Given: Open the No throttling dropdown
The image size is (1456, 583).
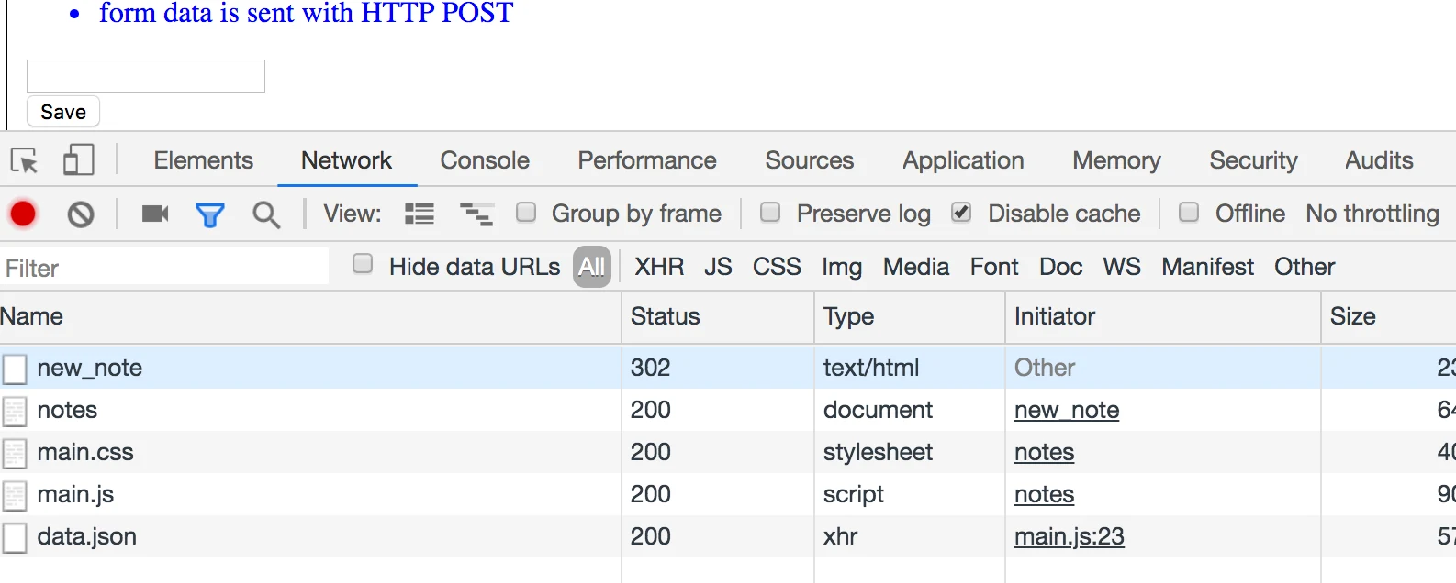Looking at the screenshot, I should coord(1372,214).
